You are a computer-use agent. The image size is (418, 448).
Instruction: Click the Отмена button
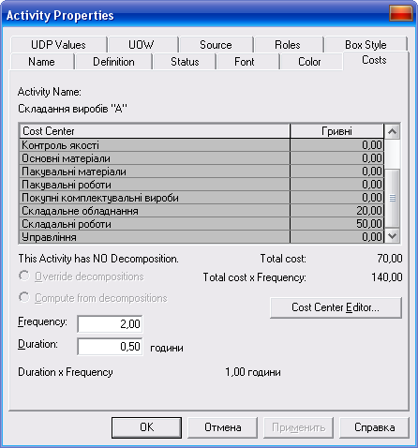click(223, 427)
